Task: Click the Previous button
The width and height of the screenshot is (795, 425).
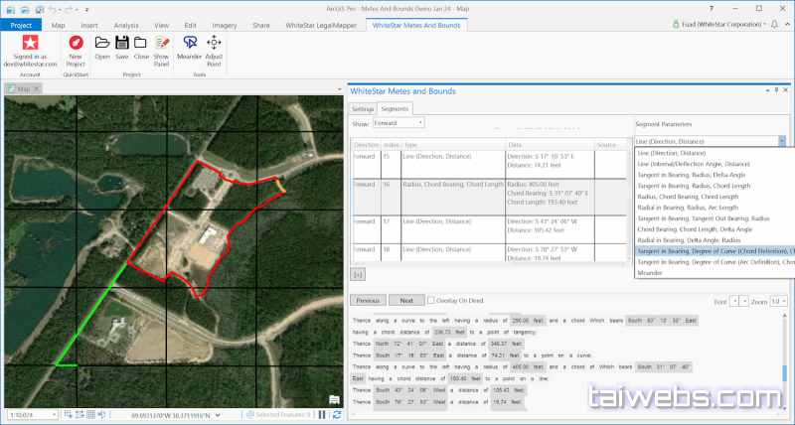Action: (368, 300)
